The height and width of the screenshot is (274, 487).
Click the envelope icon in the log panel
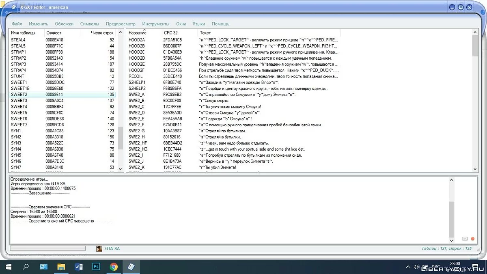coord(465,239)
